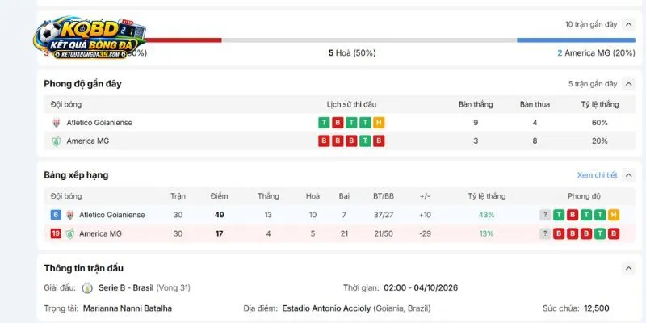Screen dimensions: 646x323
Task: Click red B badge in Atletico Goianiense recent form row
Action: [x=338, y=123]
